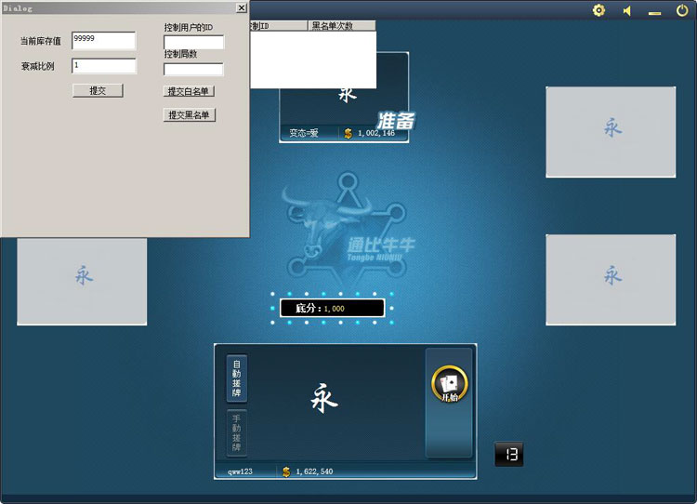
Task: Click the power exit icon
Action: coord(682,10)
